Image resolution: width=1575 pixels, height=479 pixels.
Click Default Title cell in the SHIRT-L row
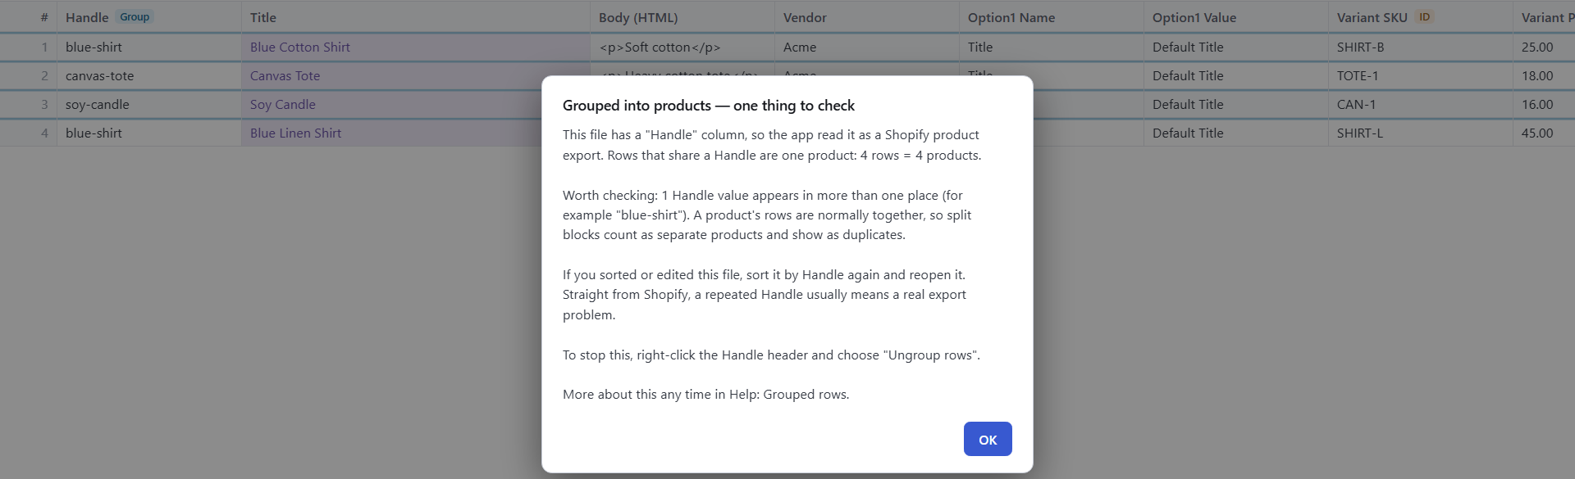(x=1235, y=133)
